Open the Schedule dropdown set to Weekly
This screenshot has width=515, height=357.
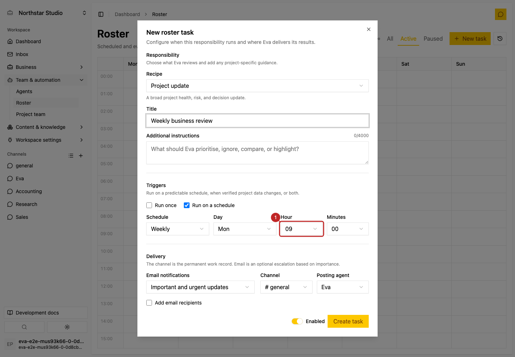click(x=178, y=229)
